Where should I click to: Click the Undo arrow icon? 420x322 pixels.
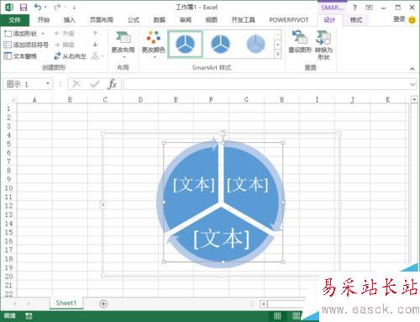pos(38,8)
